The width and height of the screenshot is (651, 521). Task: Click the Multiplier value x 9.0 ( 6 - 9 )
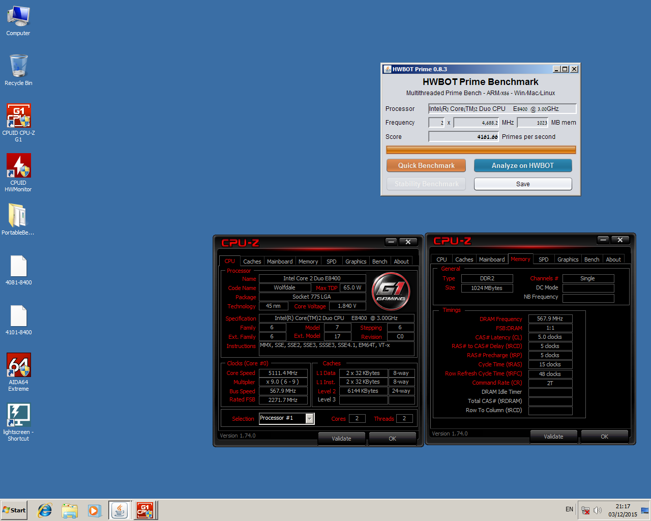(283, 382)
